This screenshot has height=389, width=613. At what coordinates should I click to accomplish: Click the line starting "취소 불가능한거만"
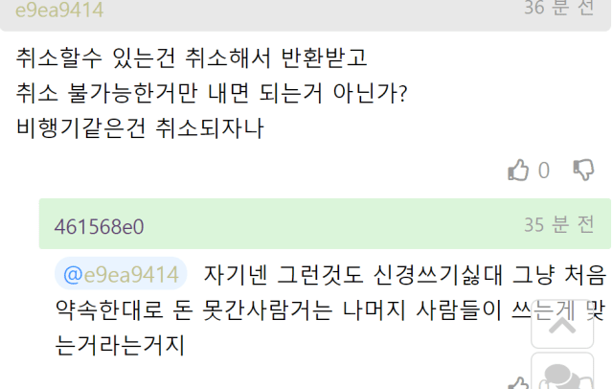(213, 93)
